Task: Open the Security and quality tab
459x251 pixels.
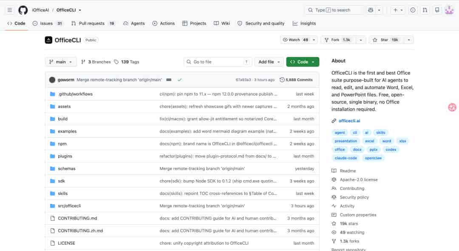Action: 261,23
